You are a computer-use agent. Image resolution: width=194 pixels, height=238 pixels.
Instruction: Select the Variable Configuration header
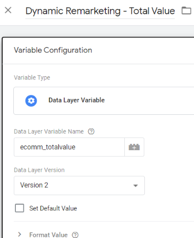[53, 50]
